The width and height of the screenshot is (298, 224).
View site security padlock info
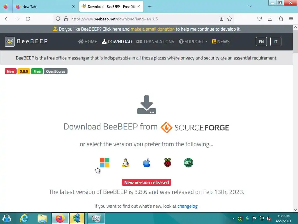66,19
